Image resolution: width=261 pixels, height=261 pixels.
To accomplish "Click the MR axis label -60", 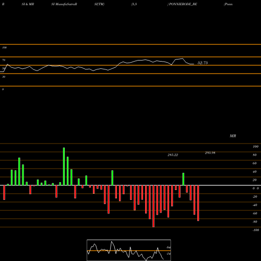I will [x=255, y=213].
